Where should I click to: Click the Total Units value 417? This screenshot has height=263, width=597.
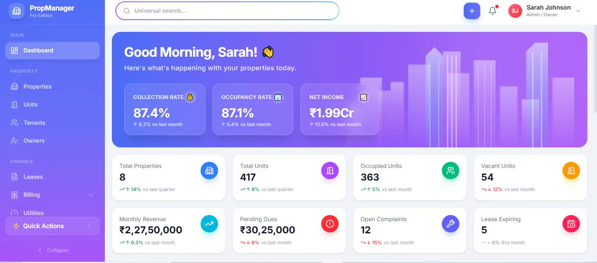248,177
